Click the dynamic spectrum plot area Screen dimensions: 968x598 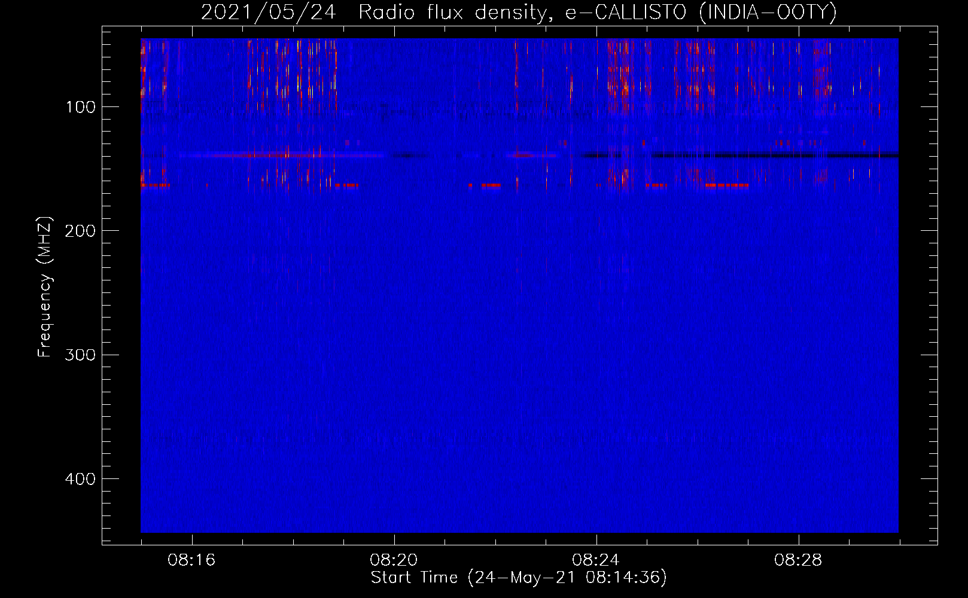(x=519, y=286)
